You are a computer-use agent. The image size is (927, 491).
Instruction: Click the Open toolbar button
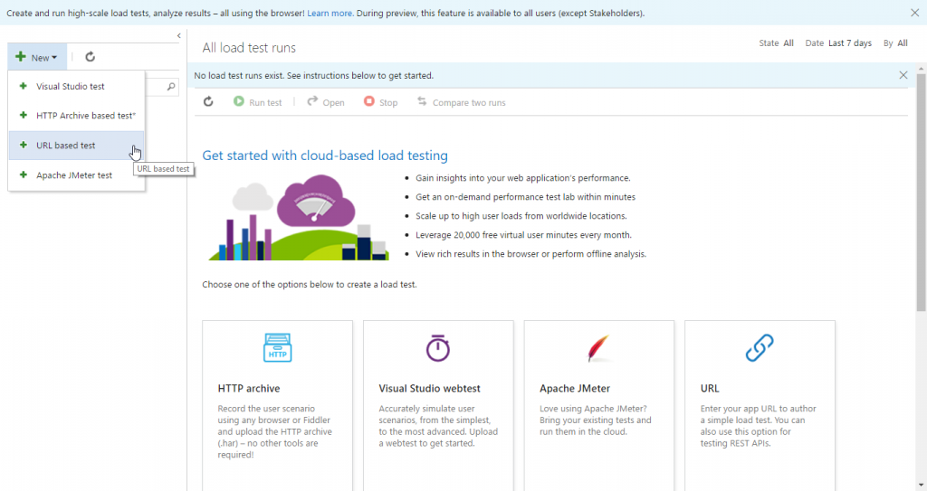coord(325,102)
